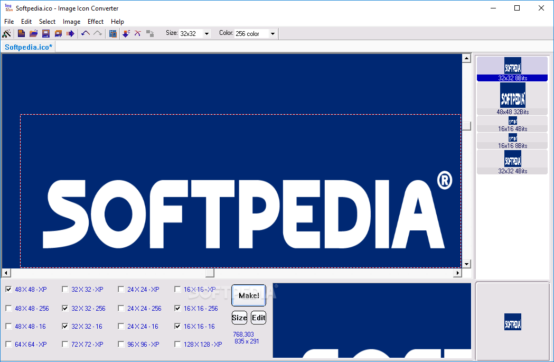Enable the 128 X 128 - XP checkbox

click(x=177, y=345)
